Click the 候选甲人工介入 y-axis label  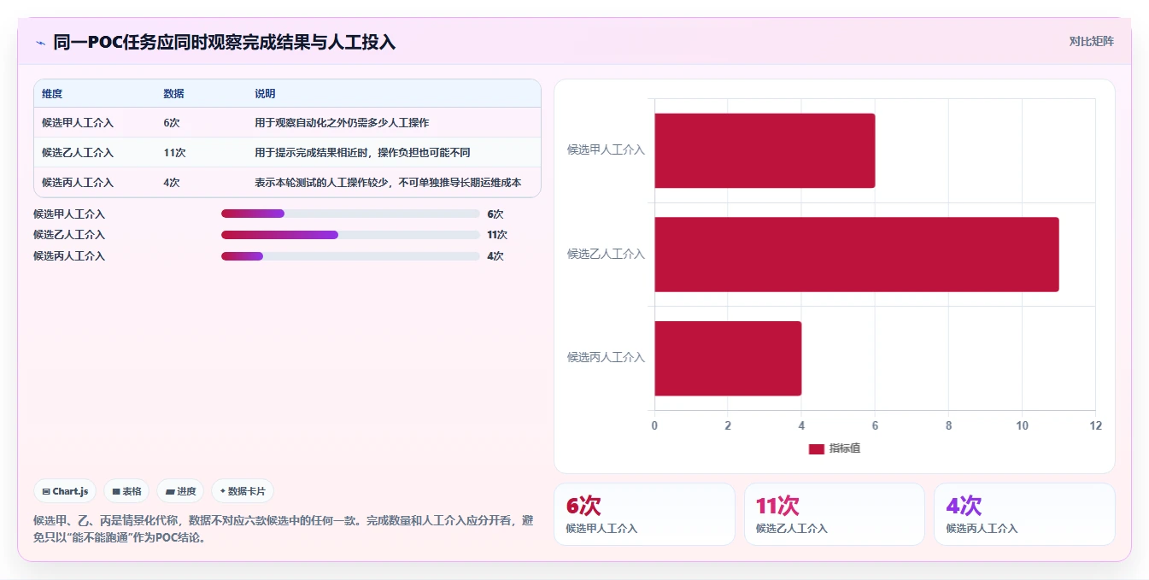[x=606, y=149]
